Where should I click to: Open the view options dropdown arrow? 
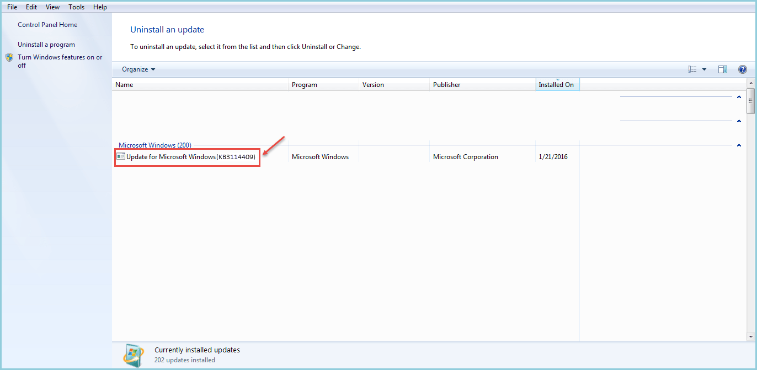704,69
